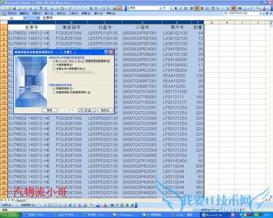Open the 文件 (File) menu

(x=12, y=14)
